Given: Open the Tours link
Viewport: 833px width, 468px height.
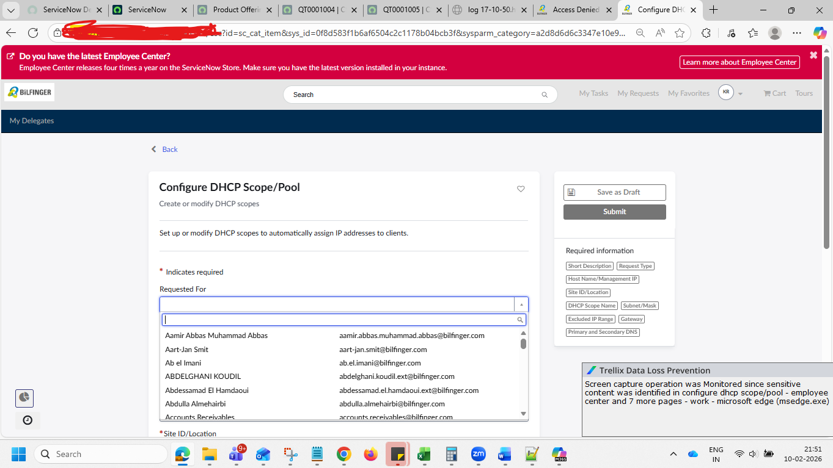Looking at the screenshot, I should (804, 93).
